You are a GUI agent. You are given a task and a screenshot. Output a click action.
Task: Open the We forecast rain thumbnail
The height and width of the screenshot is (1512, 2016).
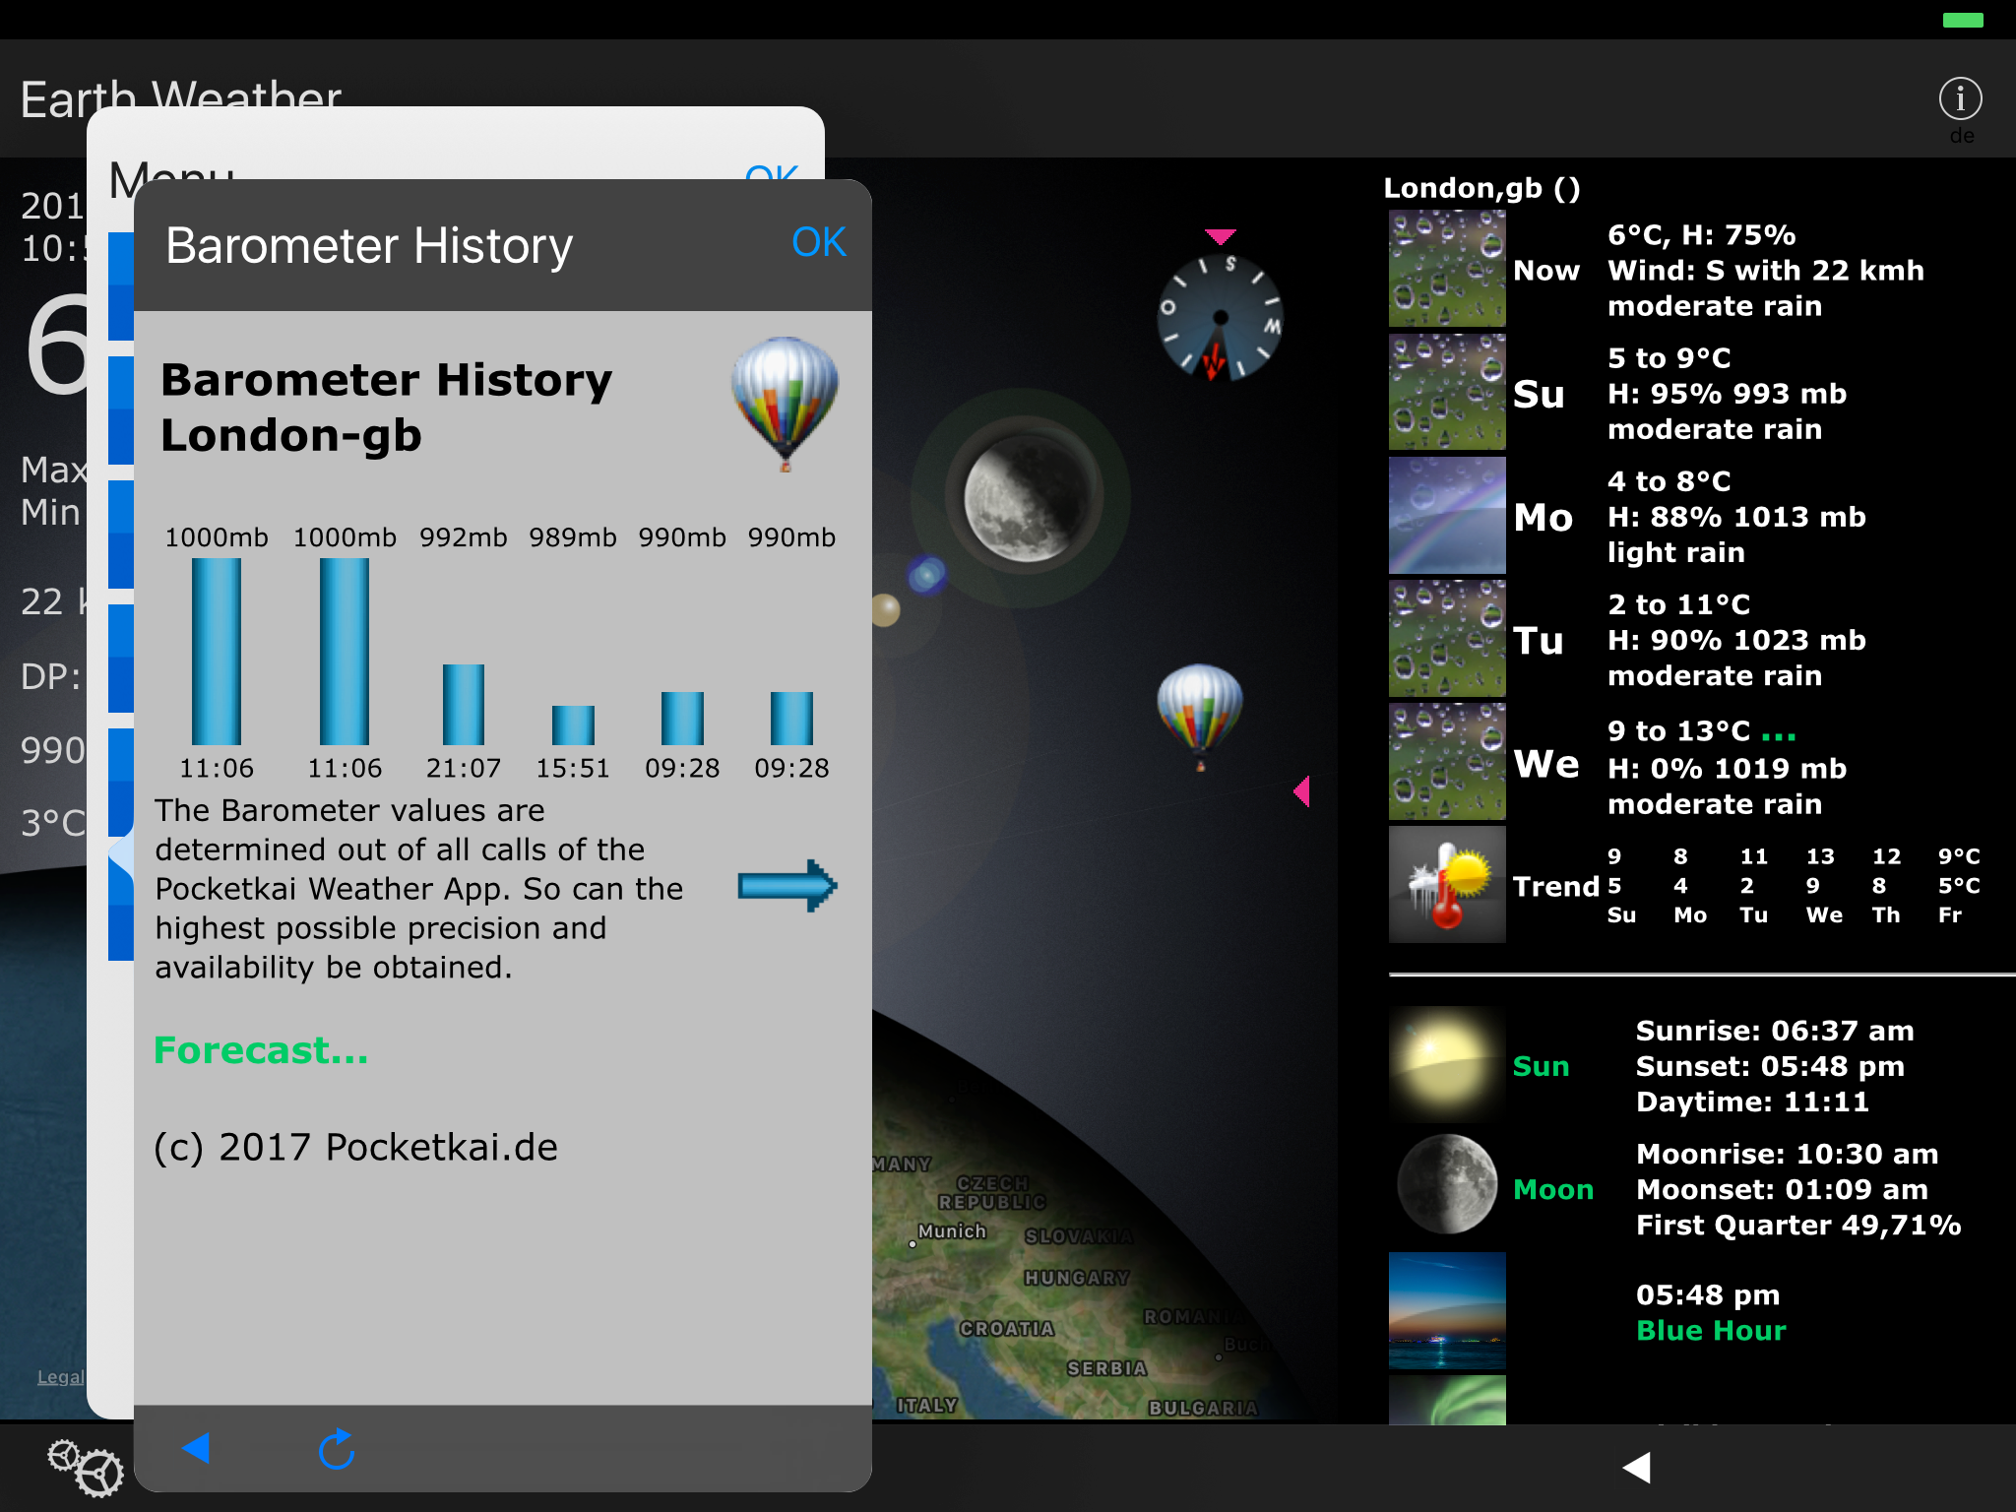(1447, 761)
